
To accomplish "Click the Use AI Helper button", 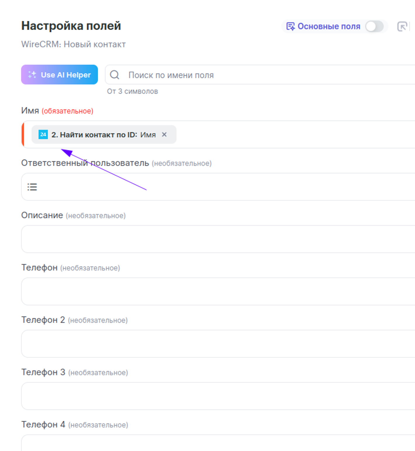I will point(59,75).
